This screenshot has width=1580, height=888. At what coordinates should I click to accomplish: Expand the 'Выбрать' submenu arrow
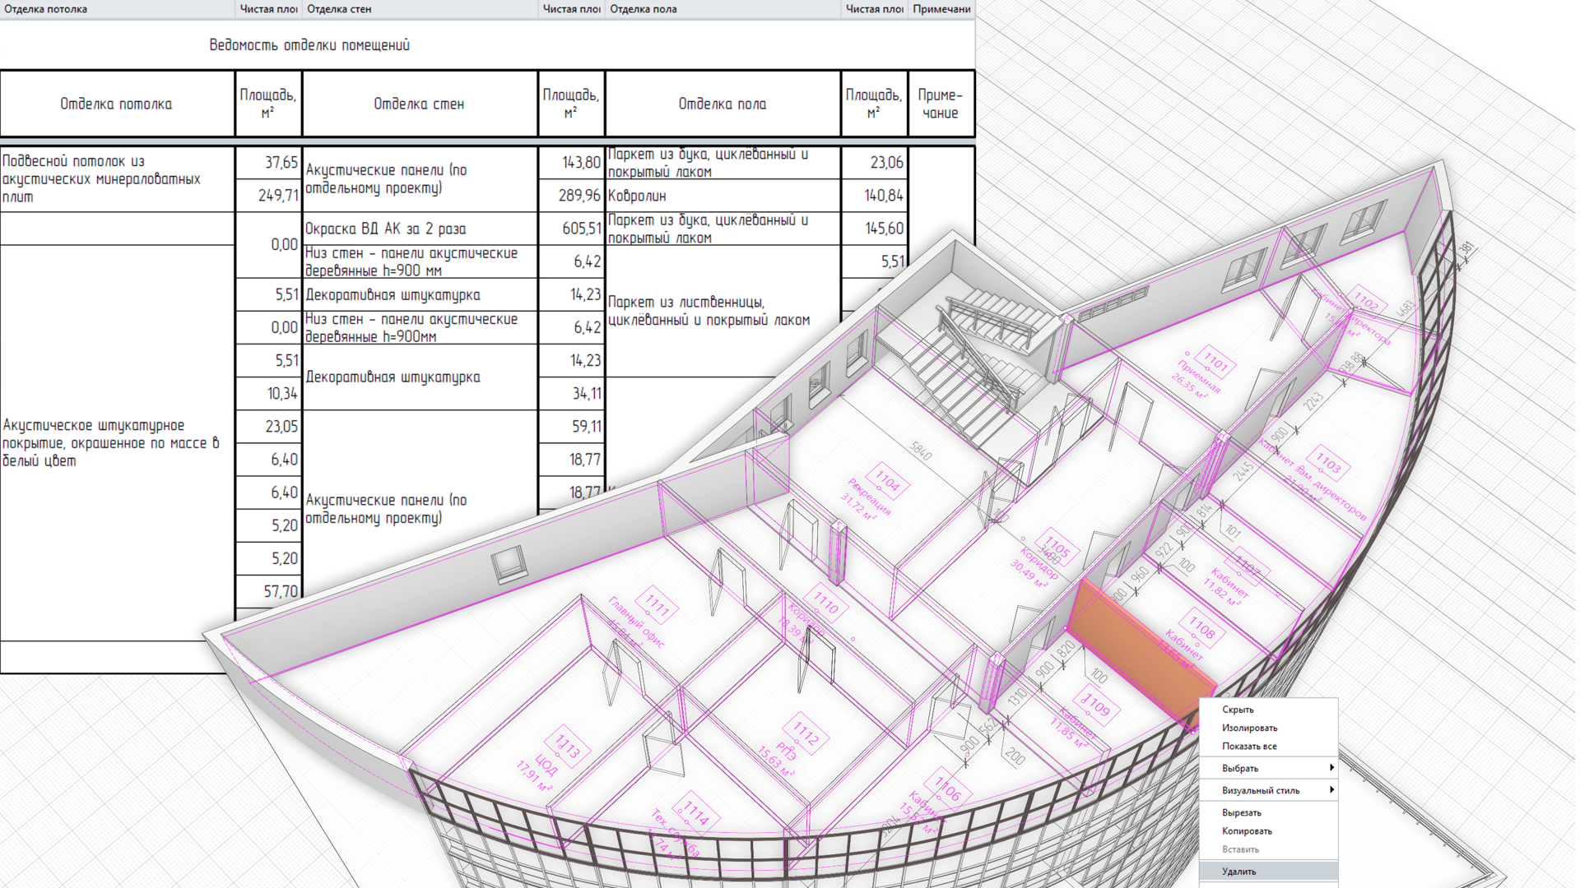[x=1331, y=768]
